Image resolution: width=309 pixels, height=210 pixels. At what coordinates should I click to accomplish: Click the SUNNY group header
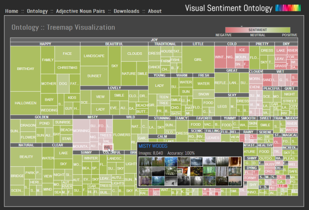tap(86, 153)
